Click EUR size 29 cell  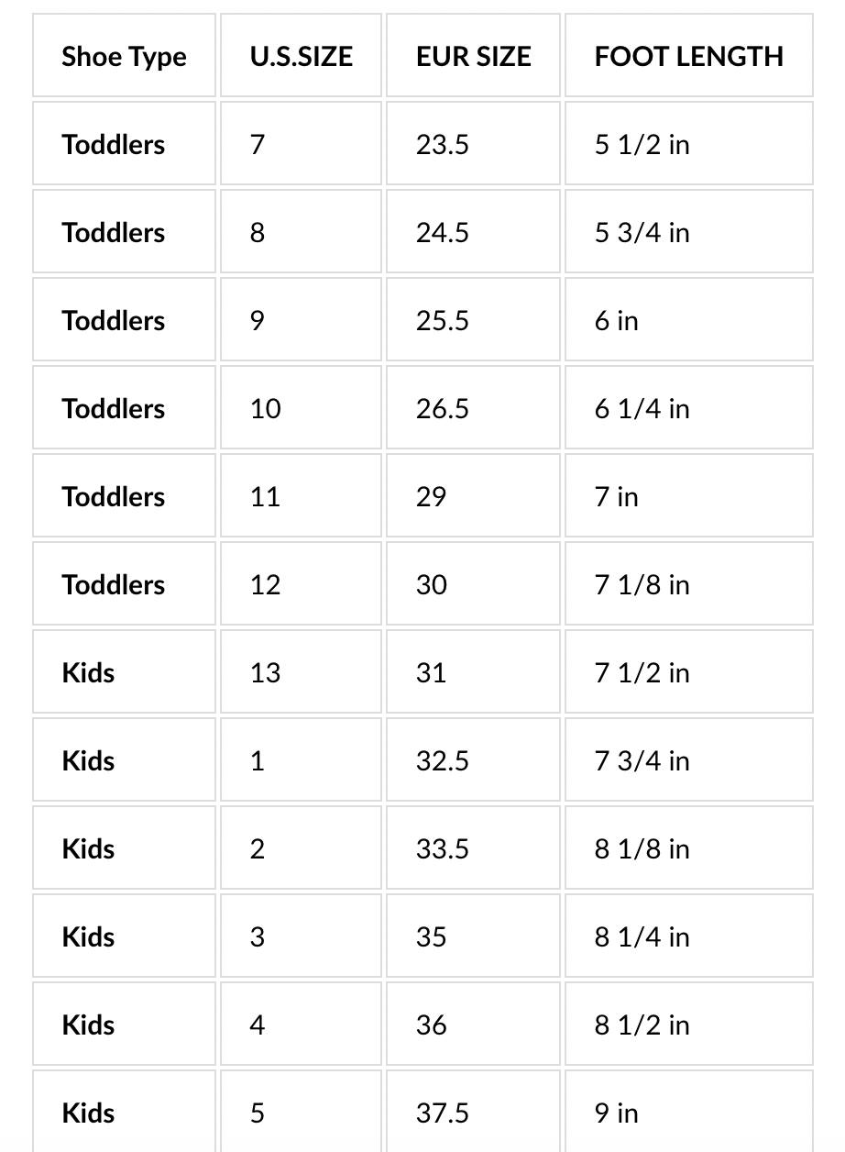click(431, 497)
